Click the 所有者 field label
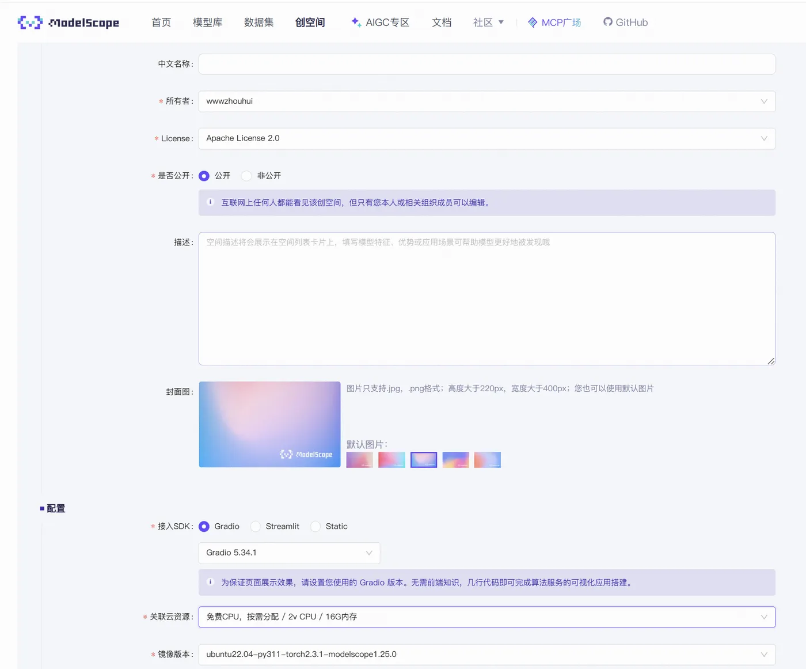The image size is (806, 669). (179, 101)
